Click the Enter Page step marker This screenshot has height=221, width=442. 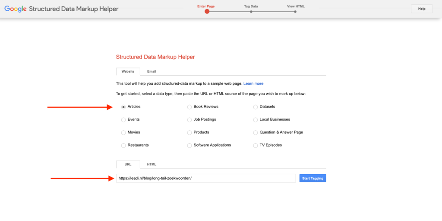(207, 12)
